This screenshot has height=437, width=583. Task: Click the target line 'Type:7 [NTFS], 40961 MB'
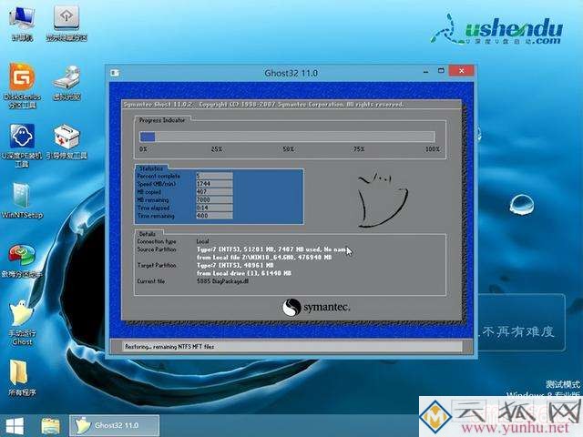235,265
